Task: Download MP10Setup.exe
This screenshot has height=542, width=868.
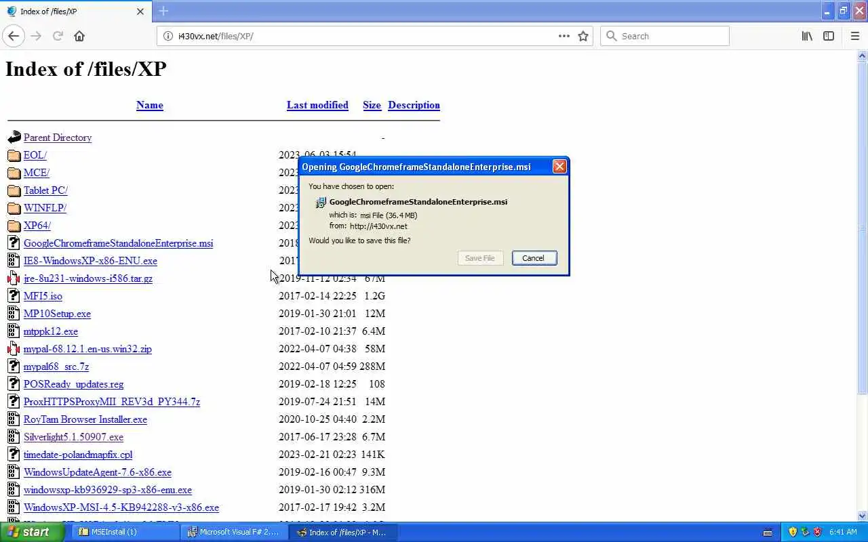Action: pos(57,314)
